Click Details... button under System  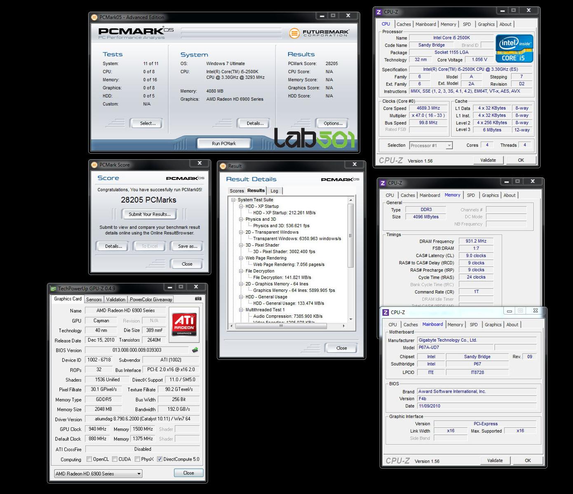254,123
